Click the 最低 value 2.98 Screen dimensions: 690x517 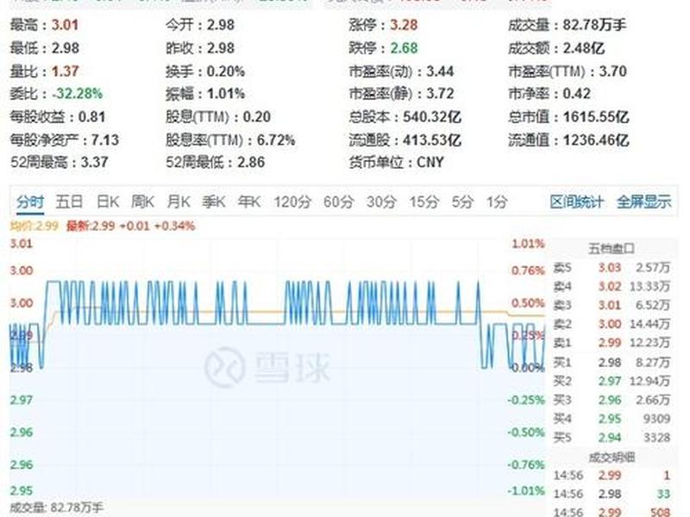66,48
